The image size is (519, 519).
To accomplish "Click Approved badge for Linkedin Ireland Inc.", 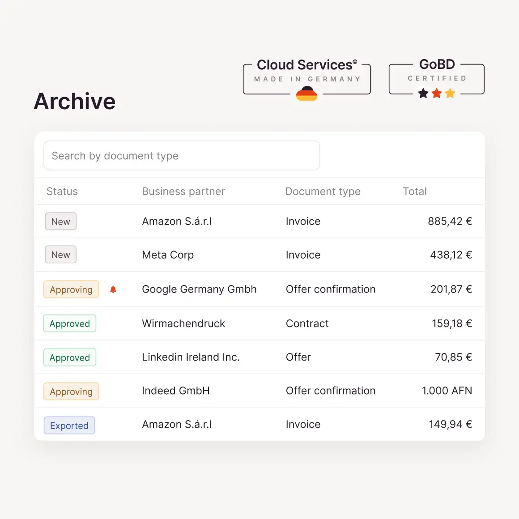I will (x=70, y=357).
